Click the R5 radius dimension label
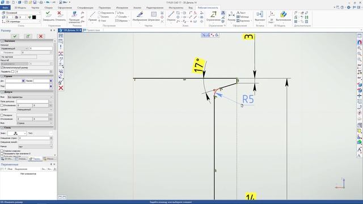This screenshot has height=204, width=363. tap(248, 99)
